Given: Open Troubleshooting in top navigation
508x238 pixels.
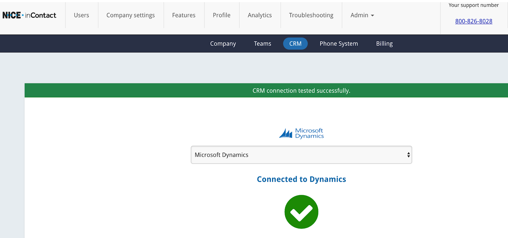Looking at the screenshot, I should pos(311,15).
